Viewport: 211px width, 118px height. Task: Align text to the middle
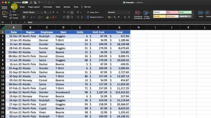(68, 12)
